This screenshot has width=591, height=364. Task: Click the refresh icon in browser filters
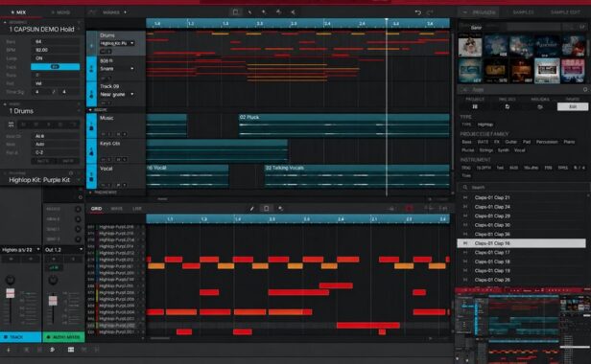508,107
